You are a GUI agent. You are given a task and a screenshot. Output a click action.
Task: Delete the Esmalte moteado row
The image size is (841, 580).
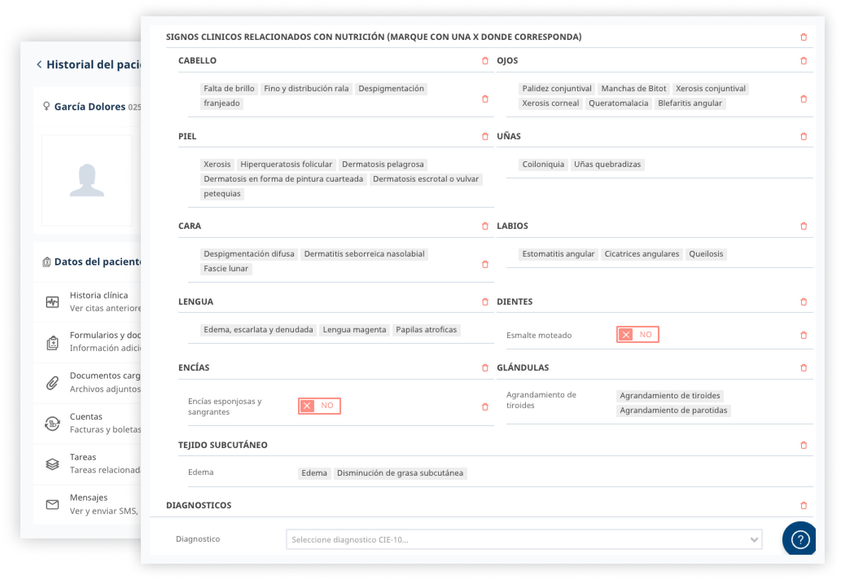pos(804,335)
